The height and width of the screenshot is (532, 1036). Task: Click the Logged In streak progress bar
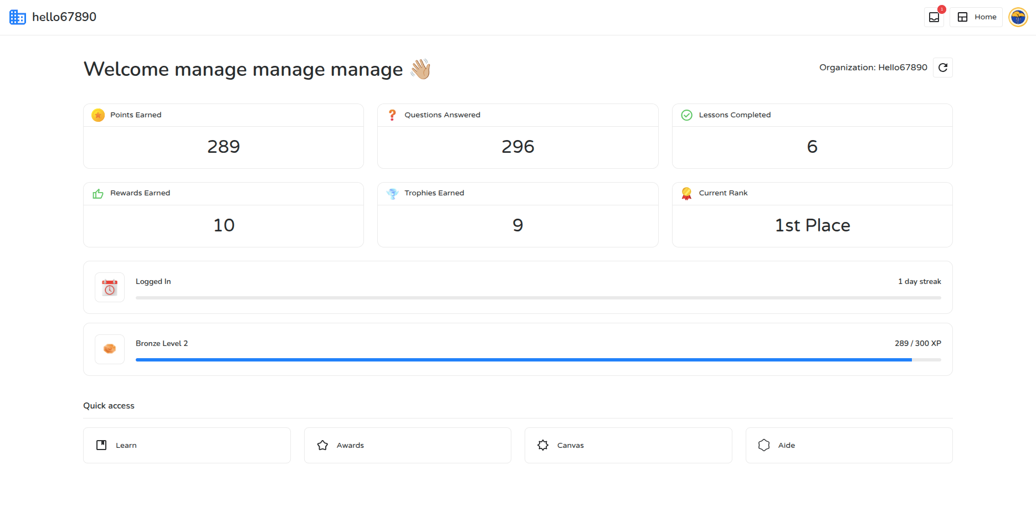538,298
